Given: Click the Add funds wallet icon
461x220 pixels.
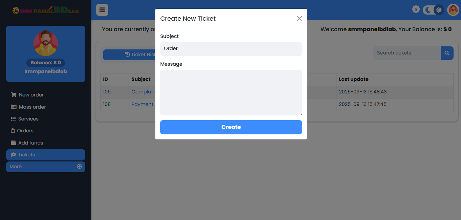Looking at the screenshot, I should (14, 143).
